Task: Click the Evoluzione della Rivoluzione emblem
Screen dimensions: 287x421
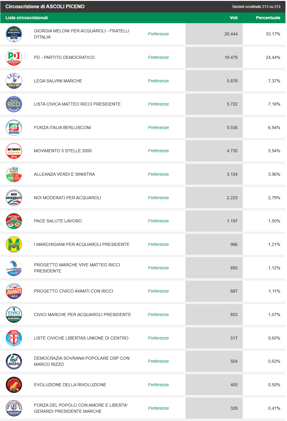Action: click(x=14, y=385)
